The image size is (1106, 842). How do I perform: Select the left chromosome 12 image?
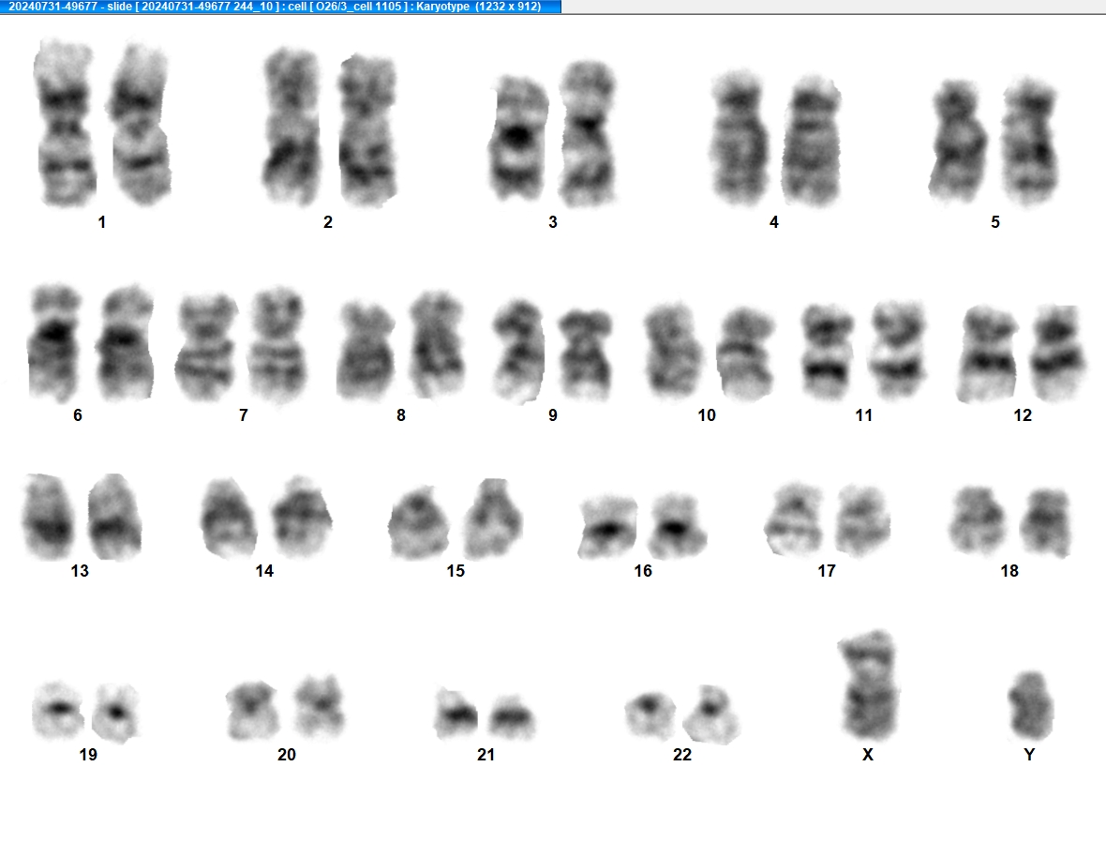[989, 354]
